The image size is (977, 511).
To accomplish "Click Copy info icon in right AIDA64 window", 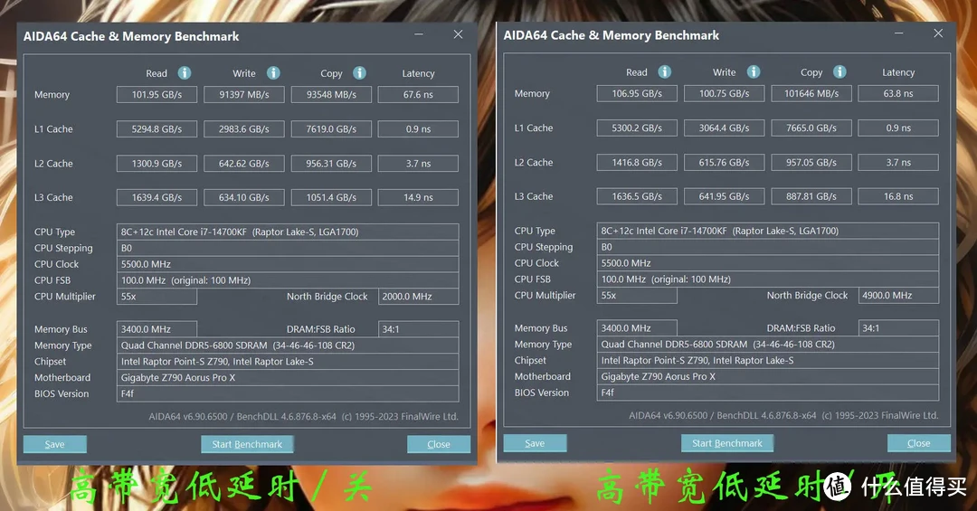I will pyautogui.click(x=839, y=72).
